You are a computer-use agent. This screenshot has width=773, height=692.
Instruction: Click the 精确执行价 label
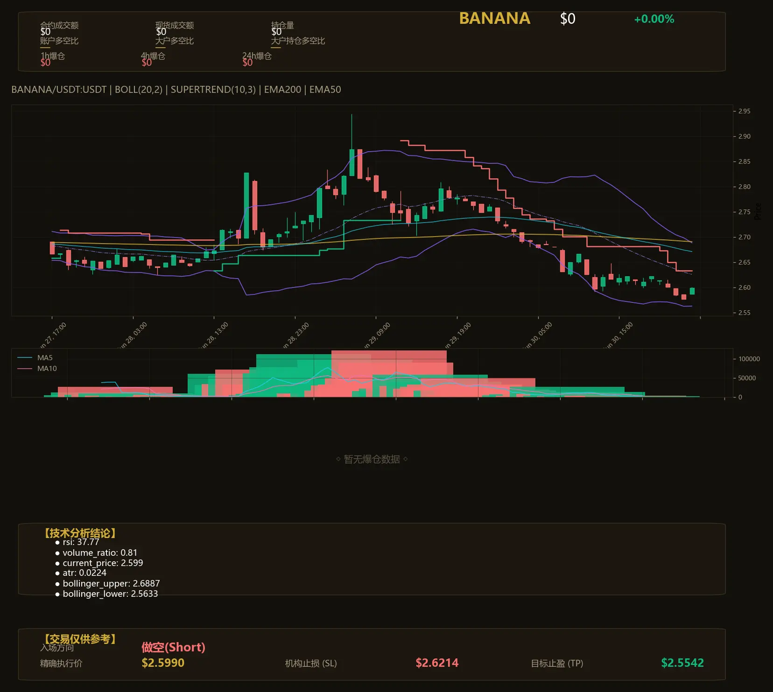(61, 664)
